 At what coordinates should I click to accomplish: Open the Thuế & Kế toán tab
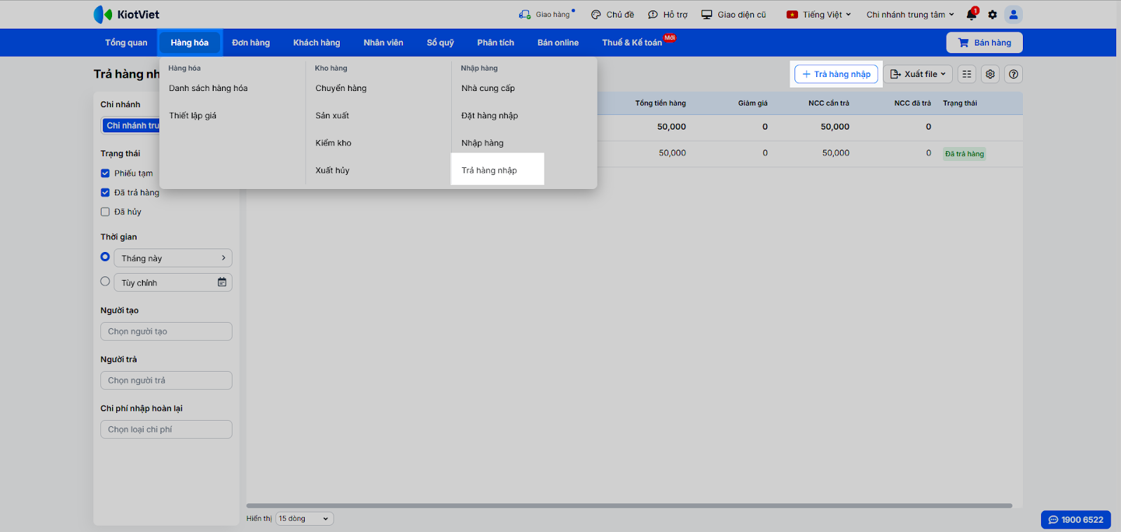click(x=632, y=43)
